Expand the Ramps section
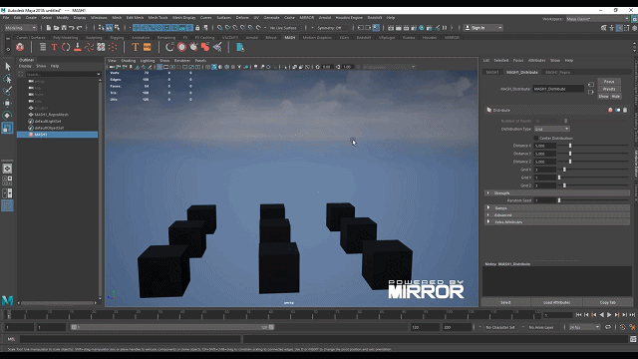 (x=557, y=207)
